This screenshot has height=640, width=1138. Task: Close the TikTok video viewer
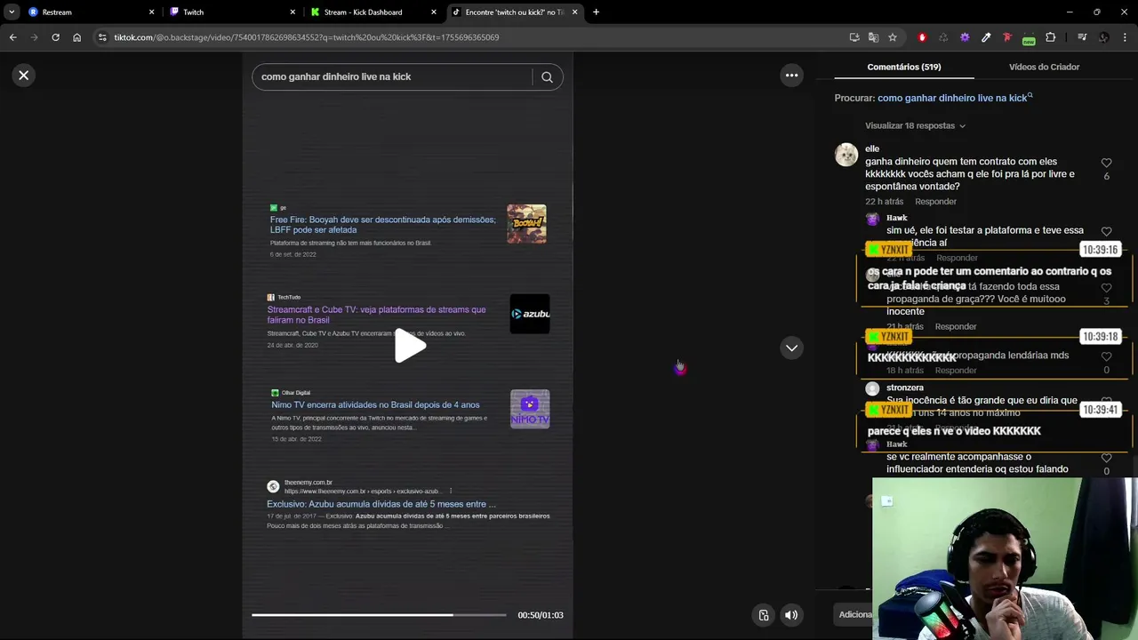click(x=24, y=76)
